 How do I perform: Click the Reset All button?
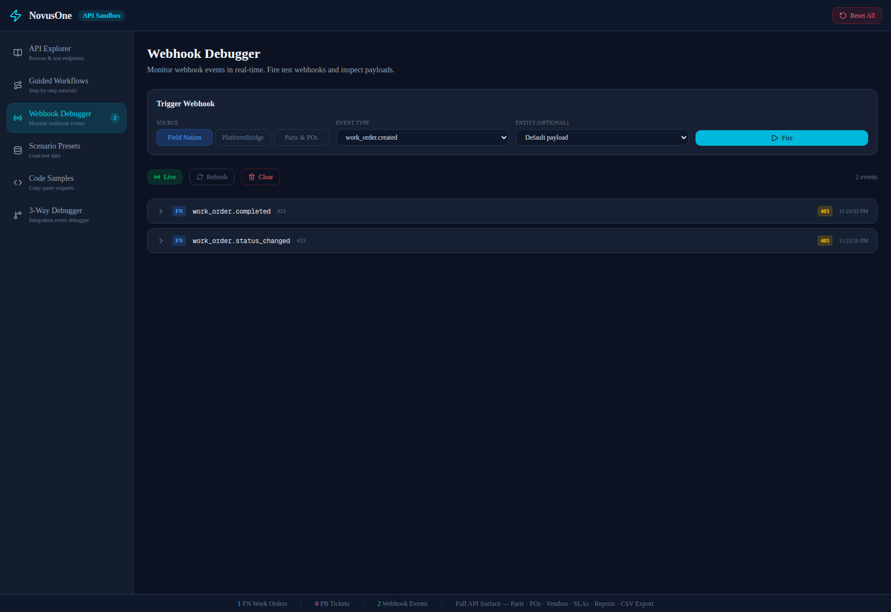pos(856,16)
